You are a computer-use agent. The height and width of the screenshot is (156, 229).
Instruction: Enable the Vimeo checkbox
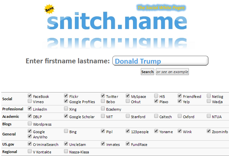(x=30, y=101)
